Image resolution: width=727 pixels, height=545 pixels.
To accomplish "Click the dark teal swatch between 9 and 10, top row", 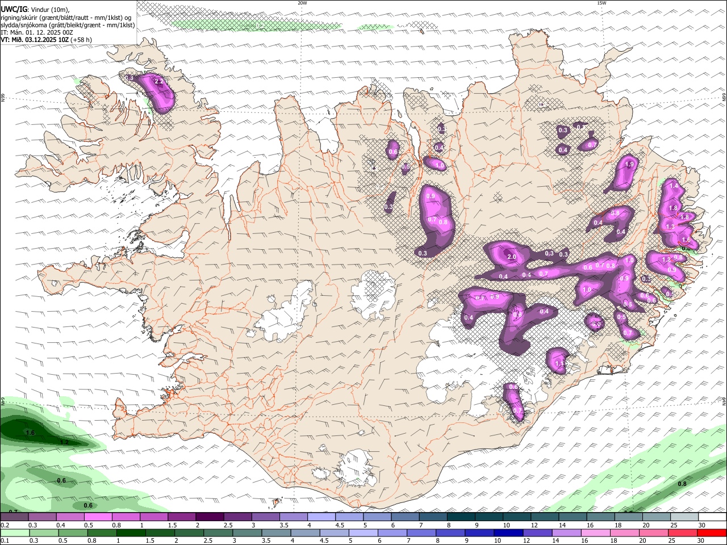I will pyautogui.click(x=488, y=517).
